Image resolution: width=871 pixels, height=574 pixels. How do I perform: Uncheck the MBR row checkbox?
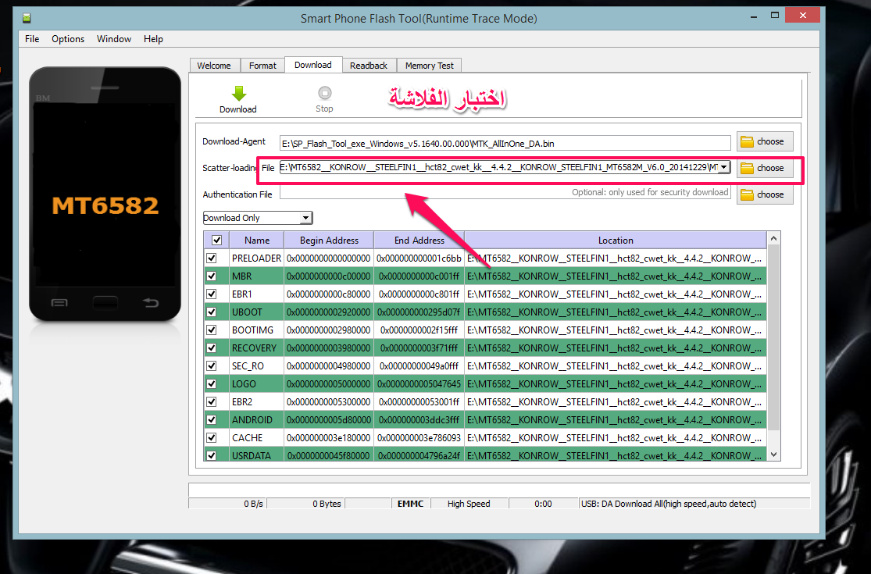(x=212, y=276)
